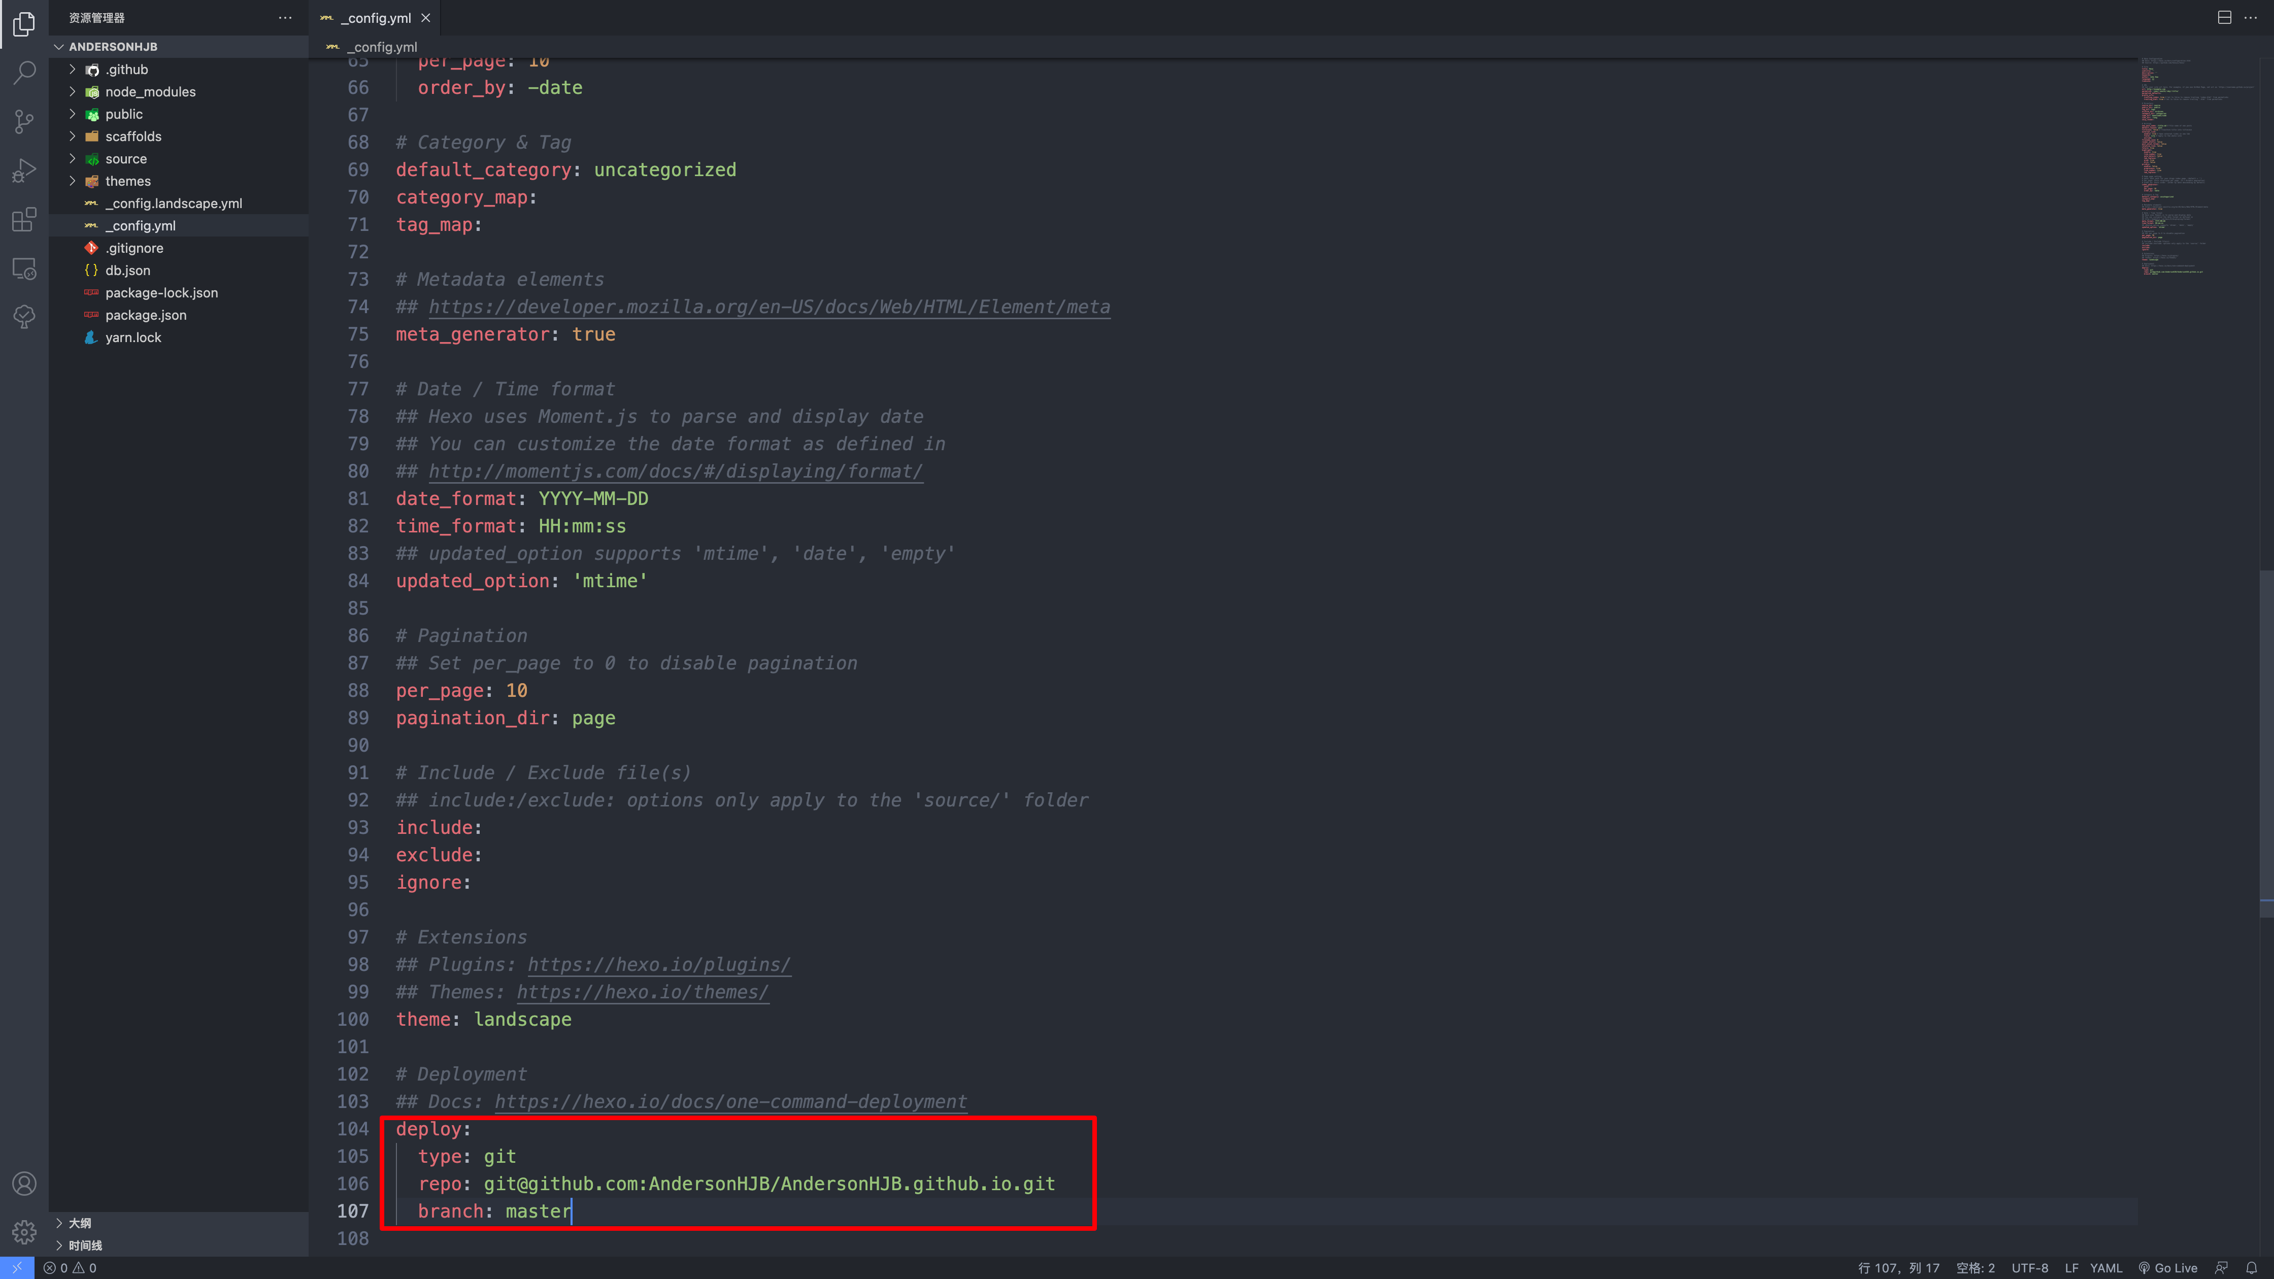Select _config.yml in file explorer
The height and width of the screenshot is (1279, 2274).
[x=178, y=226]
